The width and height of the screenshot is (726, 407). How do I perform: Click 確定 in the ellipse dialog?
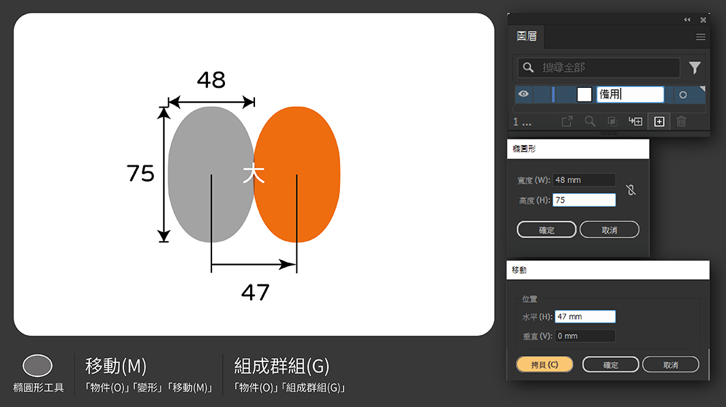(x=546, y=230)
